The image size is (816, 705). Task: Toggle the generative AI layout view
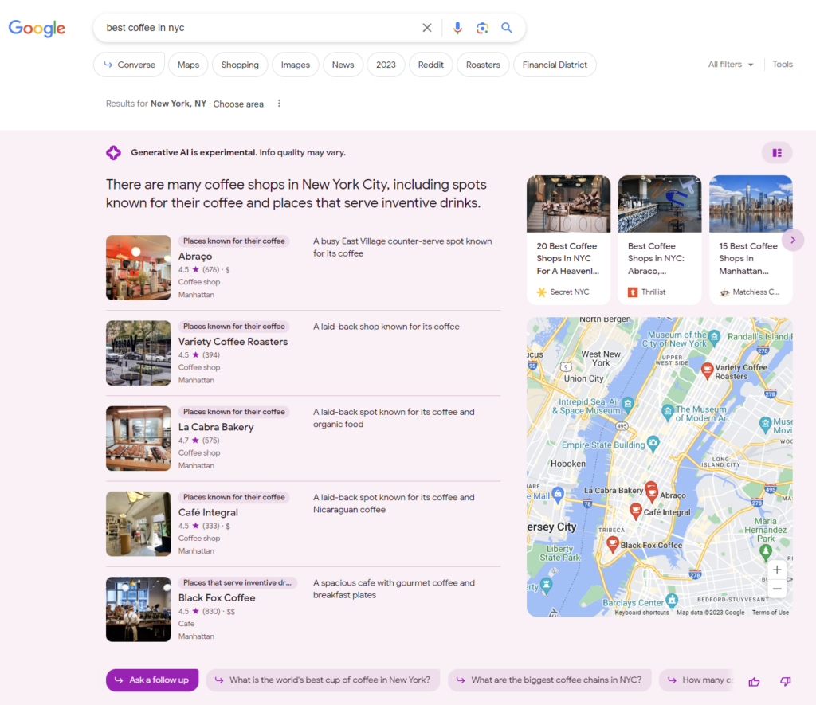pyautogui.click(x=777, y=152)
